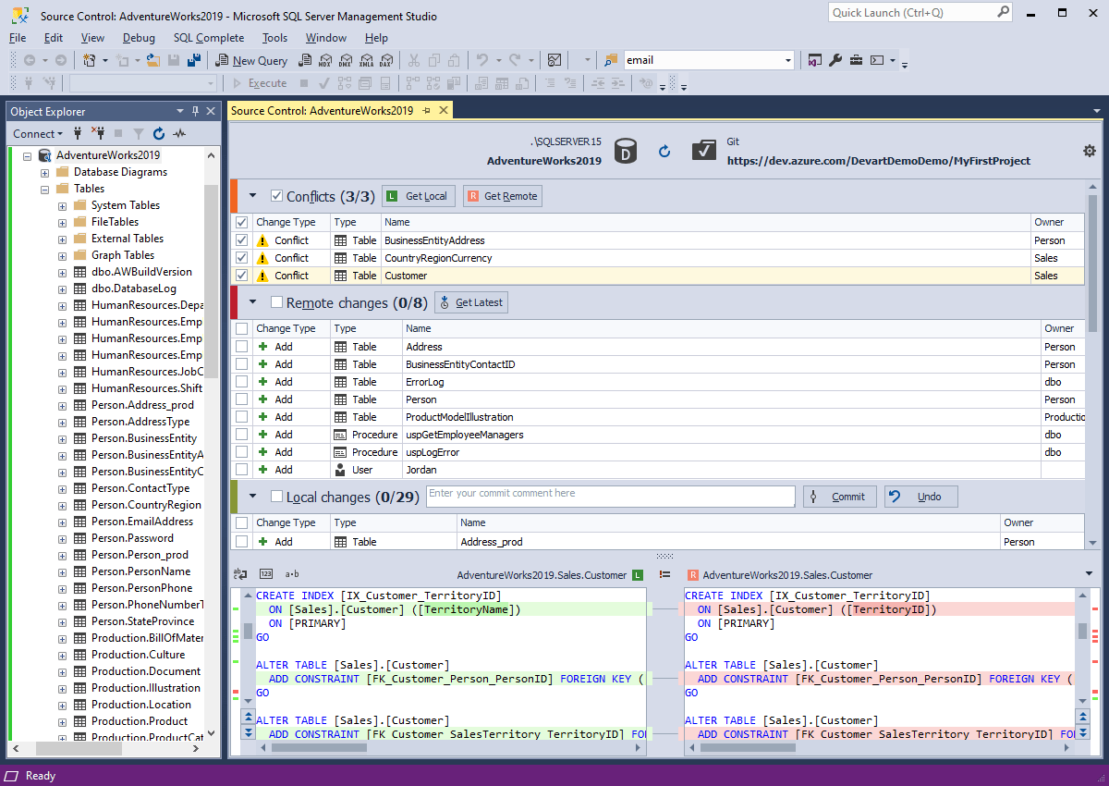Click the Undo button for local changes
This screenshot has width=1109, height=786.
[x=920, y=496]
